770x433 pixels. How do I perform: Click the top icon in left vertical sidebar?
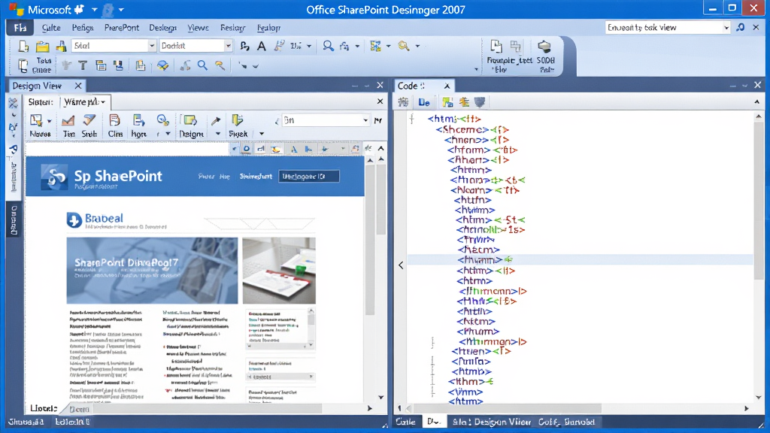[14, 102]
